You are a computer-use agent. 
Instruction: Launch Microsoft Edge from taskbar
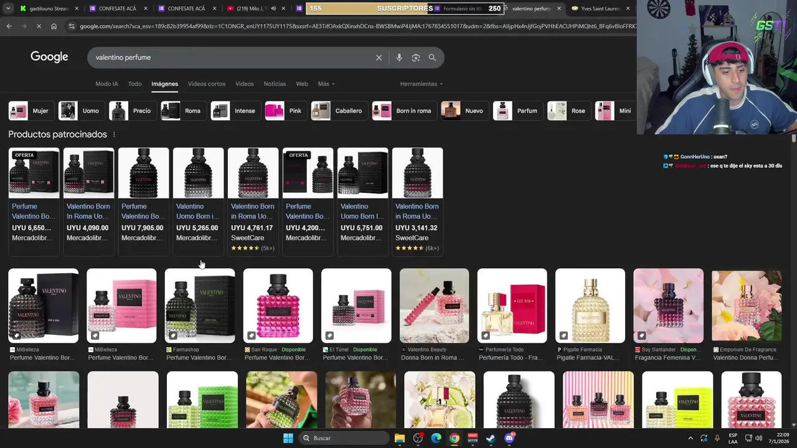pos(436,438)
